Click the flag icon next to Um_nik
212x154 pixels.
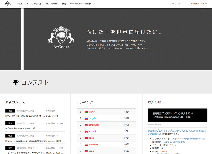coord(87,119)
